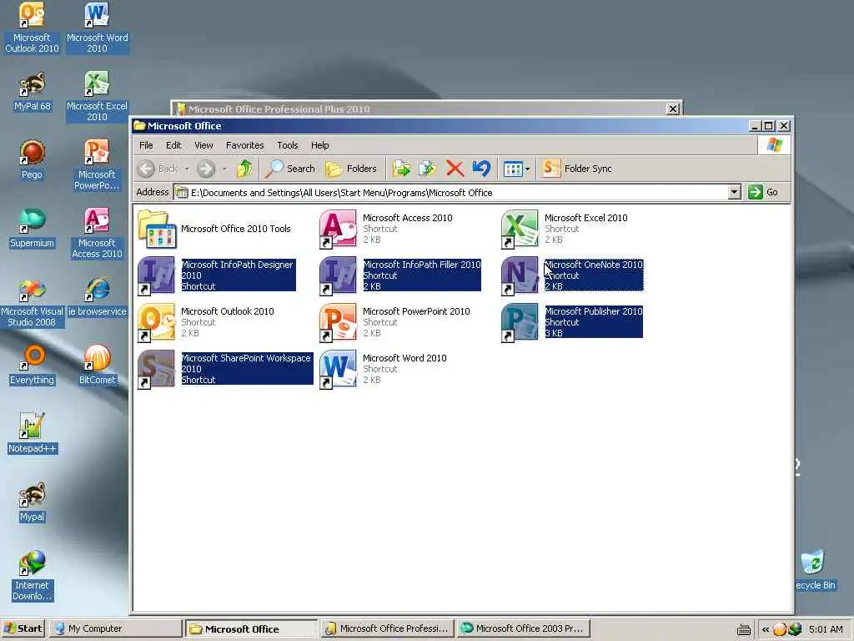Screen dimensions: 854x641
Task: Select the Microsoft Outlook 2010 icon in folder window
Action: point(157,323)
